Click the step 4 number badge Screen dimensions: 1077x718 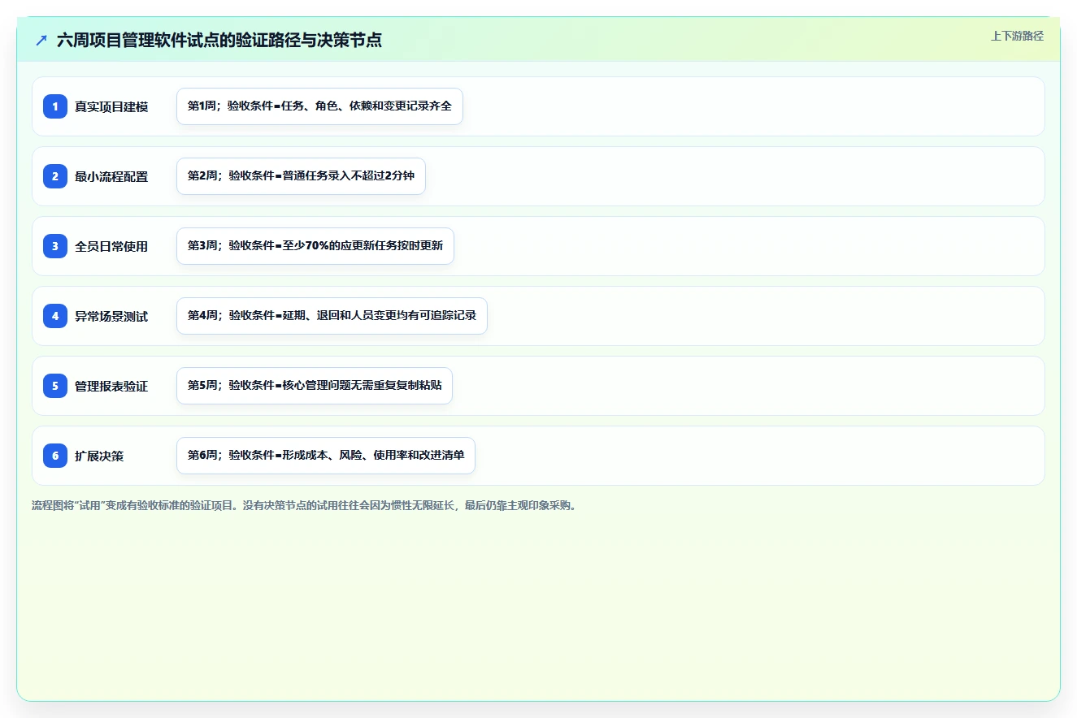coord(55,316)
